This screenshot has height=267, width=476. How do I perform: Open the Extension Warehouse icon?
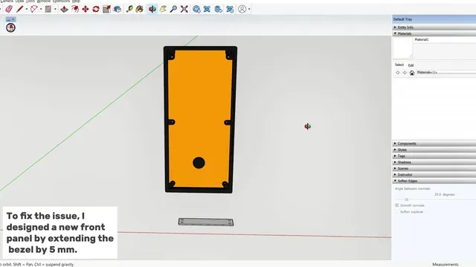click(x=207, y=9)
